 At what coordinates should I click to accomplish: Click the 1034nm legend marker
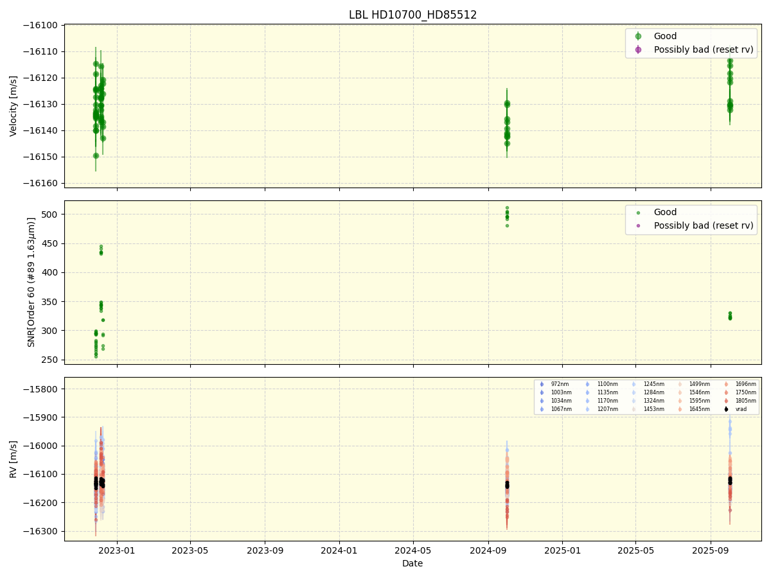542,401
